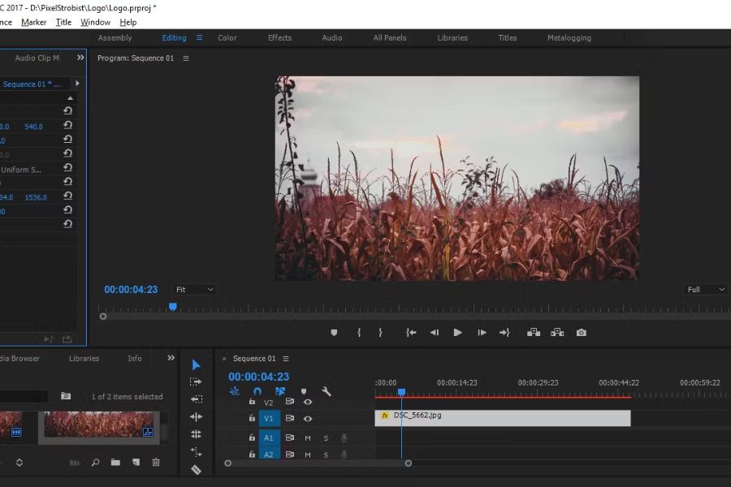Viewport: 731px width, 487px height.
Task: Open the Fit zoom level dropdown
Action: [194, 290]
